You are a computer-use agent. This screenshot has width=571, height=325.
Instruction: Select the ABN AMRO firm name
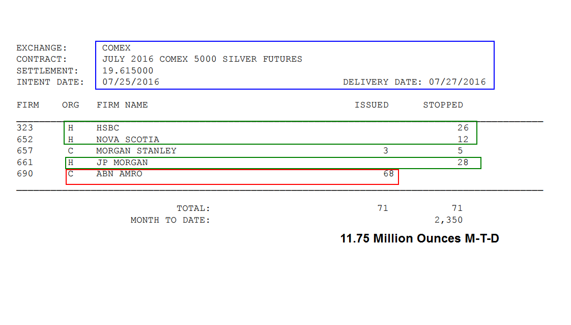(119, 174)
